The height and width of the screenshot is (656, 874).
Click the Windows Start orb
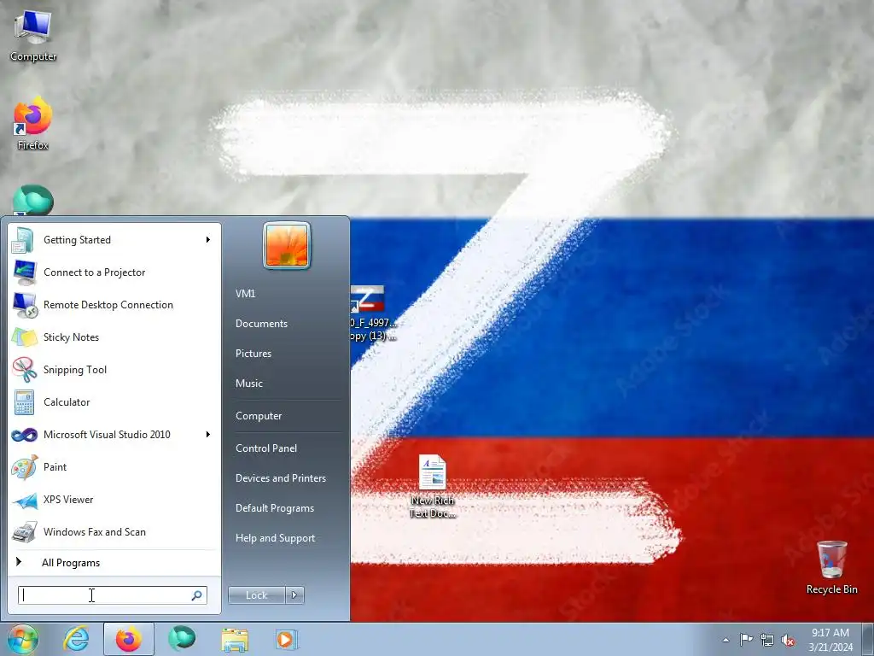[x=22, y=639]
